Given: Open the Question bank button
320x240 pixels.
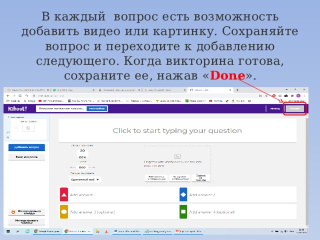Looking at the screenshot, I should point(26,157).
